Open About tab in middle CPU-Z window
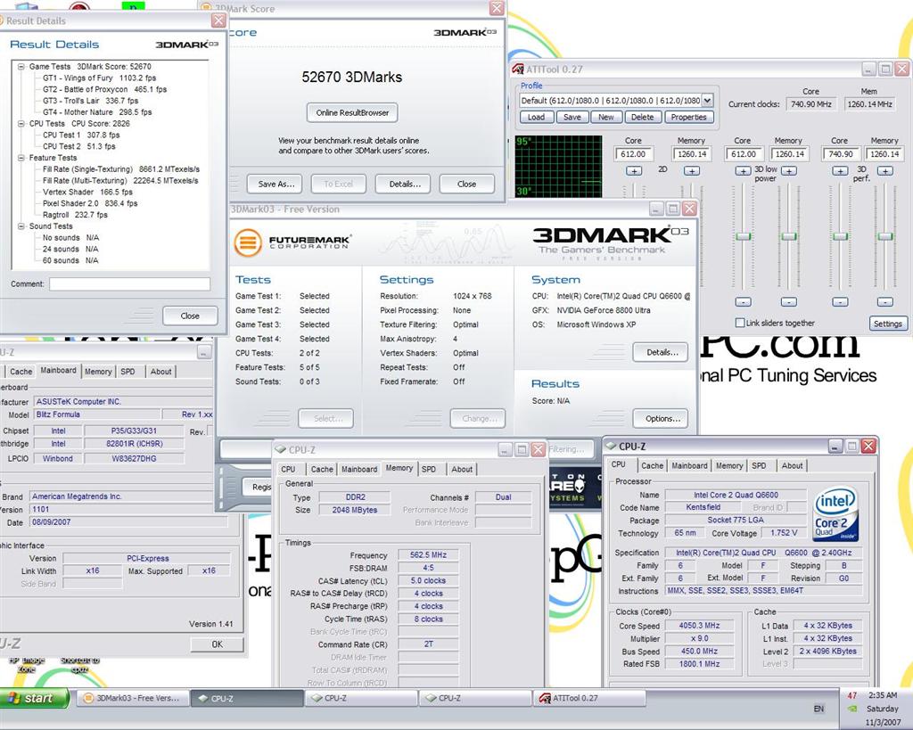Viewport: 913px width, 730px height. coord(462,469)
